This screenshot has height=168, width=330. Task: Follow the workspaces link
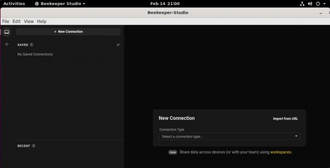pos(280,152)
